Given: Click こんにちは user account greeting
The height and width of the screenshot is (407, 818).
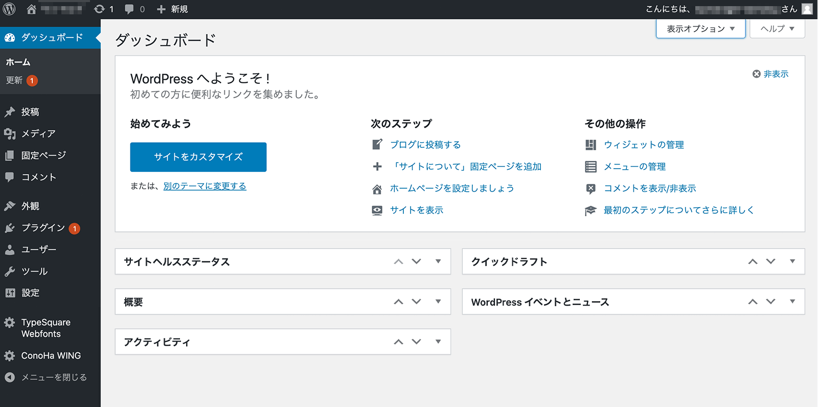Looking at the screenshot, I should (721, 9).
